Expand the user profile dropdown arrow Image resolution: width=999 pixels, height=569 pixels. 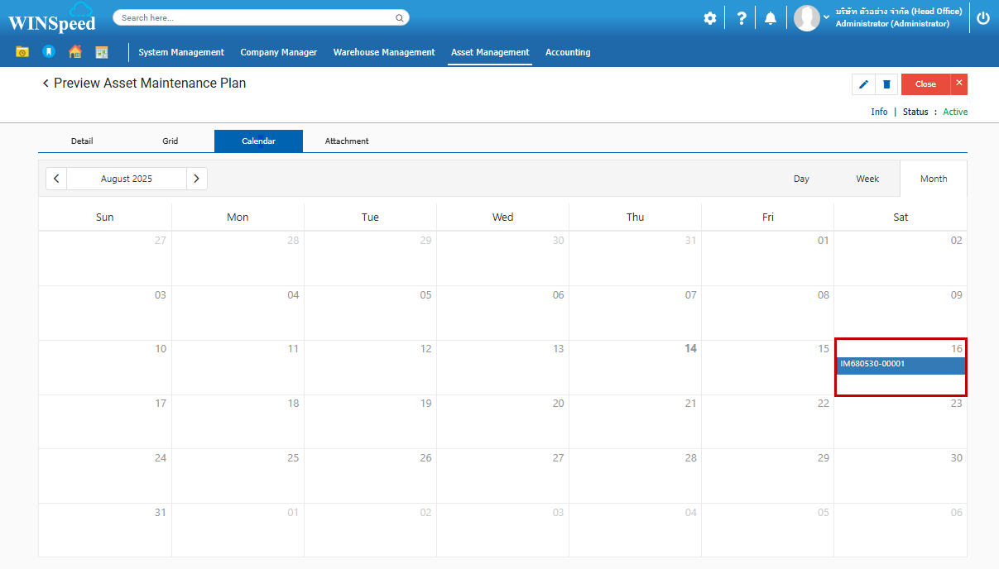[x=826, y=17]
